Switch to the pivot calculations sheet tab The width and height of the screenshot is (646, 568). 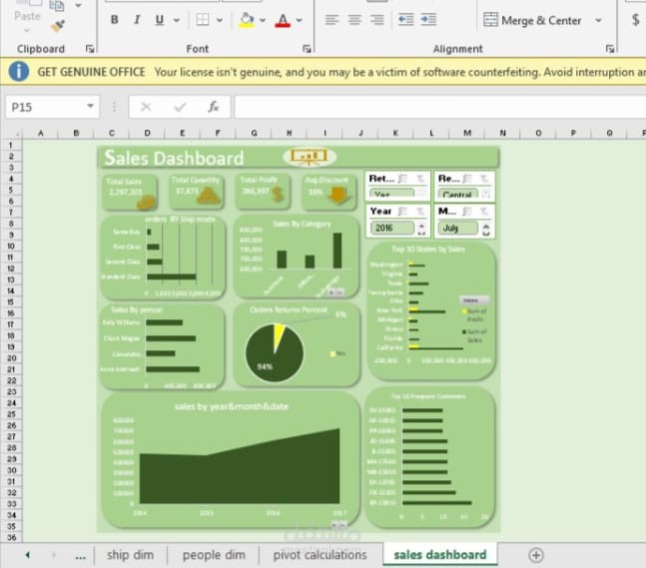(321, 555)
